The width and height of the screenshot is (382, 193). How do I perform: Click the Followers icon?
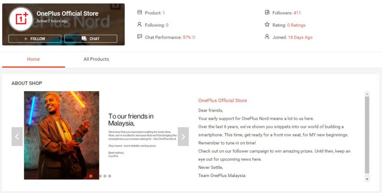pos(267,12)
